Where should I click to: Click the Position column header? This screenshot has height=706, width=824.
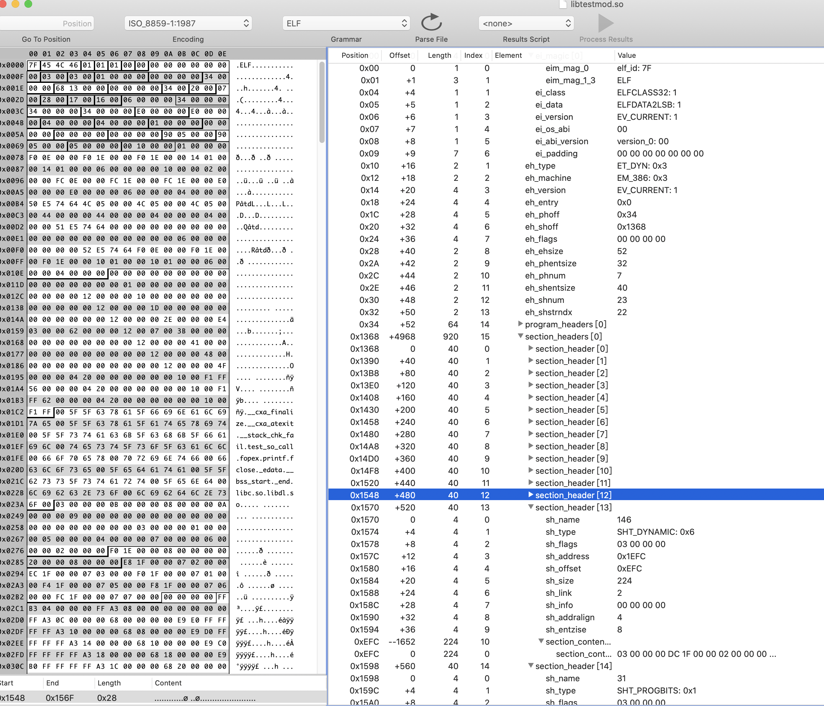355,55
